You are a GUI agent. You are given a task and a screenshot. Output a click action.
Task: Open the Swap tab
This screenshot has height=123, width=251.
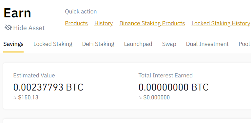pos(169,44)
